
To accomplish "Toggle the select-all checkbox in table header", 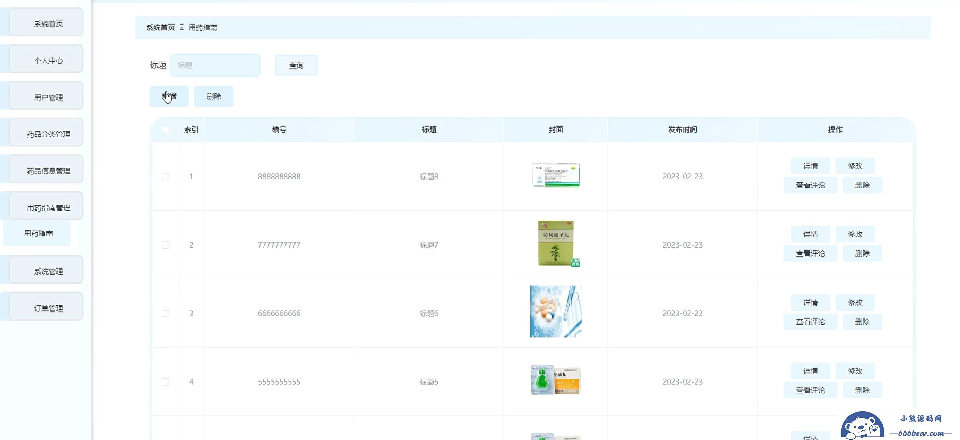I will (x=166, y=129).
